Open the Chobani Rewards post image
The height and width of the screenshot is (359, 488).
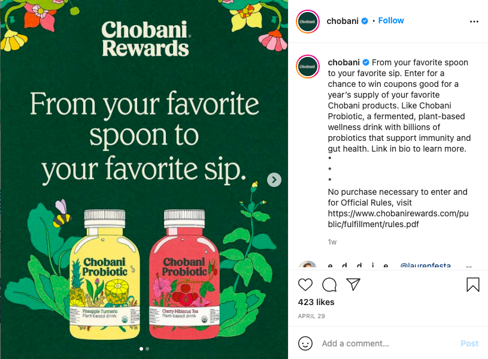point(144,180)
